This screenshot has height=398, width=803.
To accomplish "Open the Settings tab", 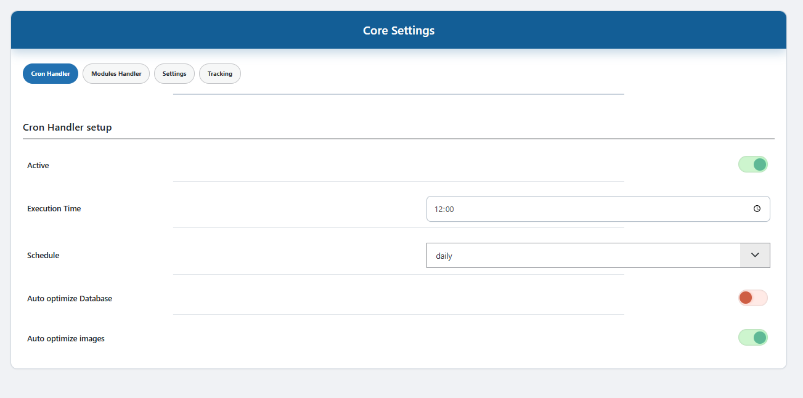I will click(174, 74).
